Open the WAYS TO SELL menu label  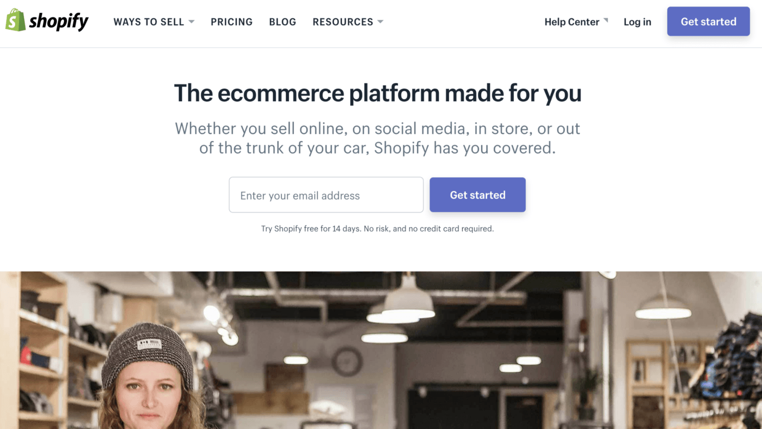(x=149, y=22)
